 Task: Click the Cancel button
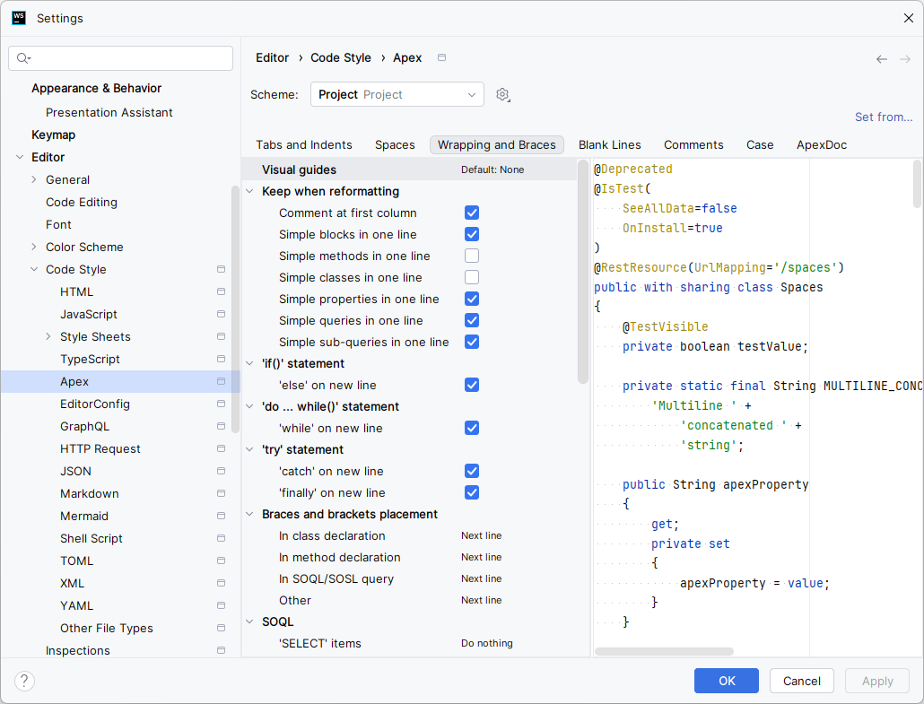[x=801, y=681]
